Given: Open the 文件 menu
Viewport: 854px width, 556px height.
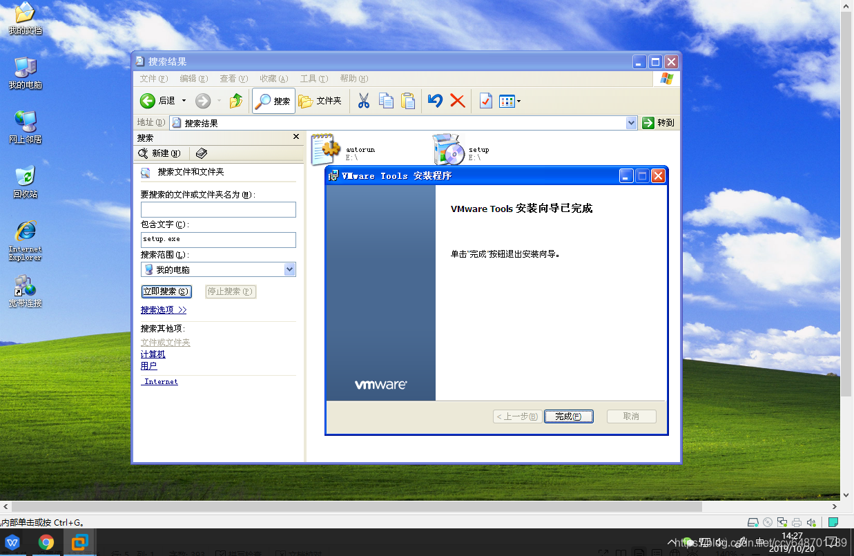Looking at the screenshot, I should (x=153, y=79).
